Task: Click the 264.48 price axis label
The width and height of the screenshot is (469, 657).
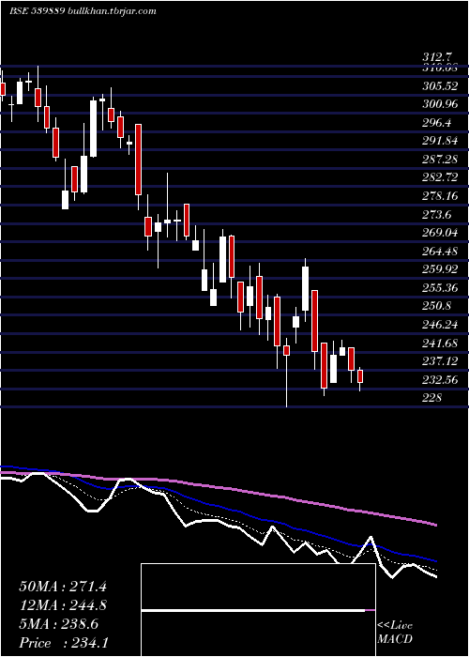Action: [440, 252]
